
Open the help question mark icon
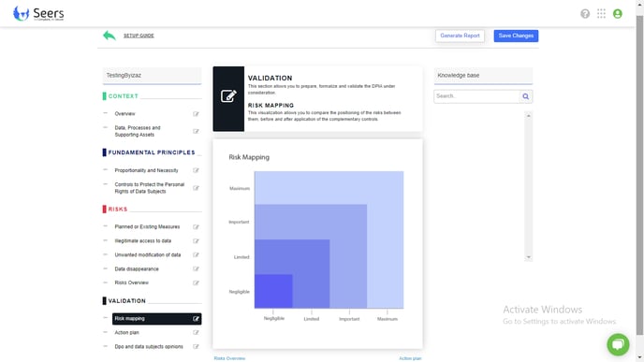coord(585,14)
